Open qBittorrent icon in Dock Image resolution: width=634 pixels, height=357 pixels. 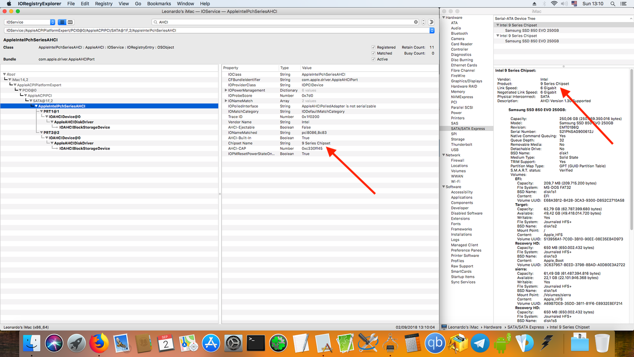coord(435,343)
